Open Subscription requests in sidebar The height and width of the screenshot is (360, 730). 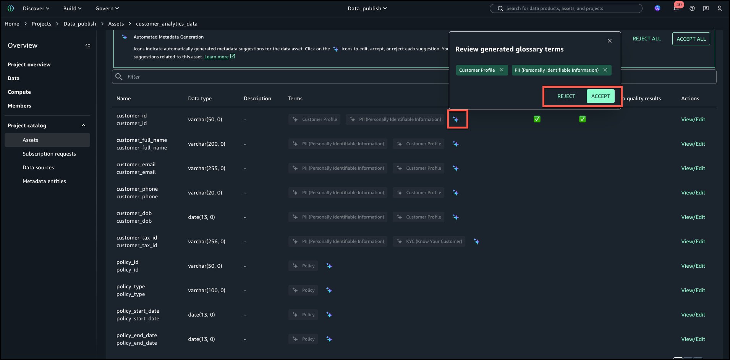click(49, 154)
